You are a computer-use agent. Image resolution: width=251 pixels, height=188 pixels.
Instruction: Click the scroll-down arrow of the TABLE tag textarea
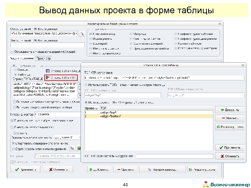(x=79, y=96)
